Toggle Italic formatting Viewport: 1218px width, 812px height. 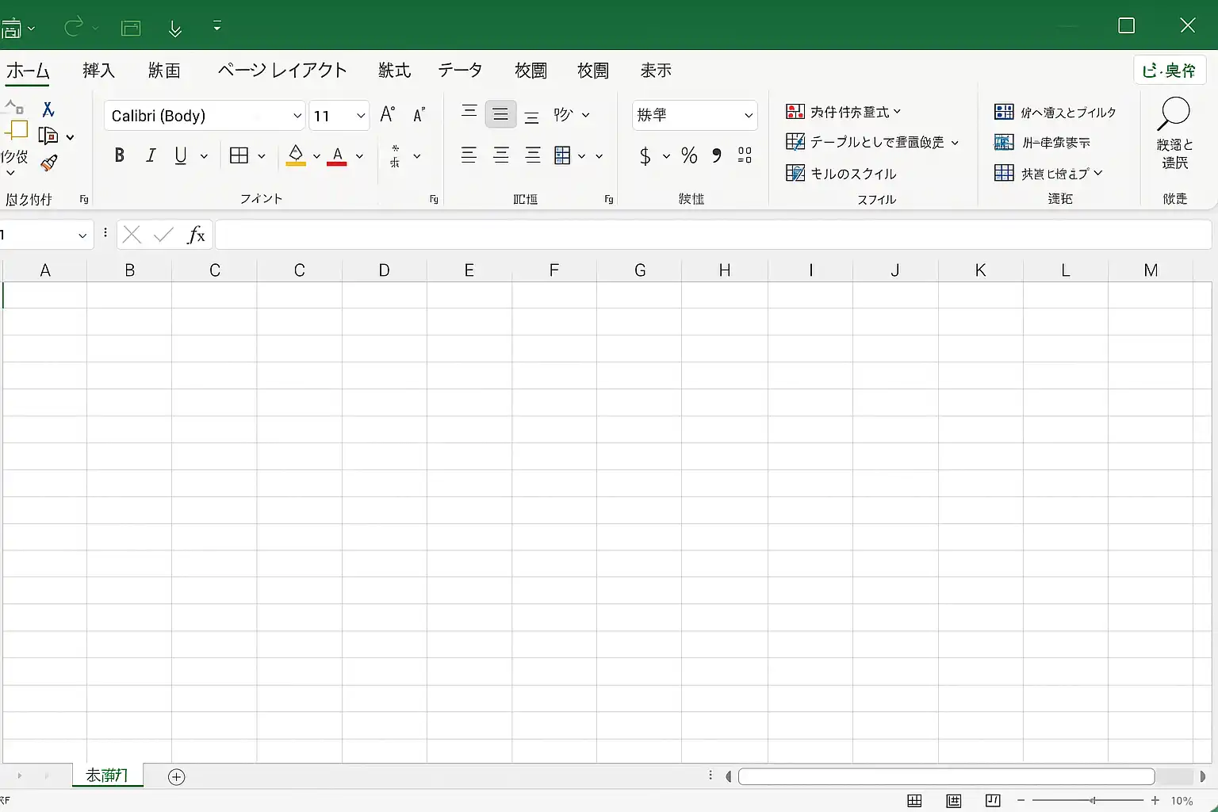[151, 155]
